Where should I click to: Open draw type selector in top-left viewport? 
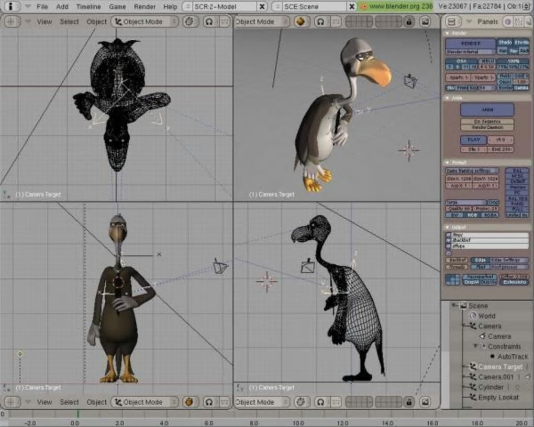(x=191, y=22)
